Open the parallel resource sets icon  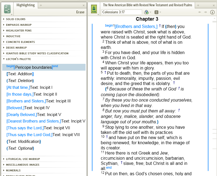(x=156, y=12)
